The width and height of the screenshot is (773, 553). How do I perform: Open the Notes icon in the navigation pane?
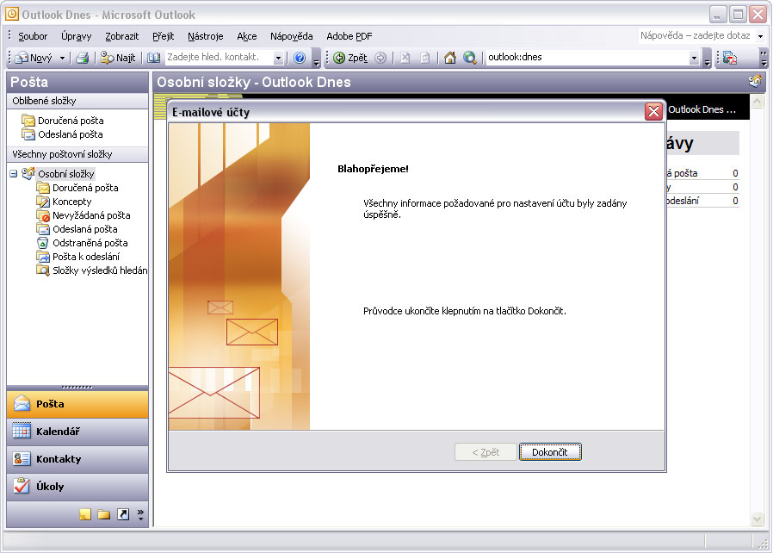tap(85, 514)
